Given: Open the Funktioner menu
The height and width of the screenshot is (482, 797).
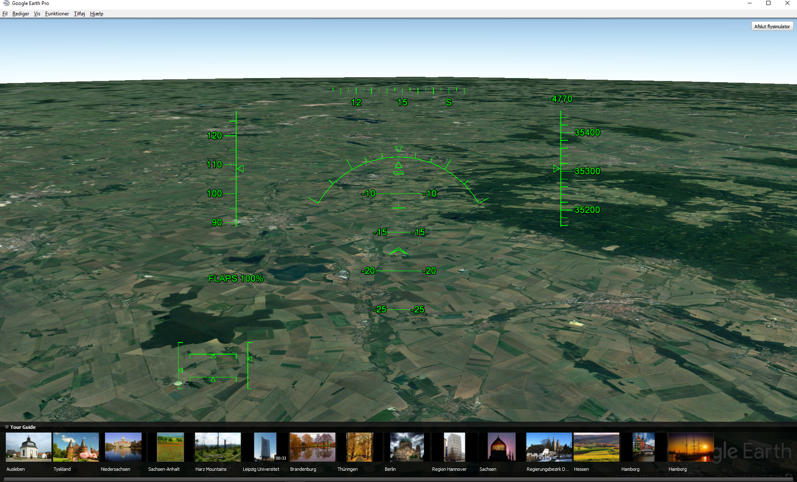Looking at the screenshot, I should click(57, 14).
